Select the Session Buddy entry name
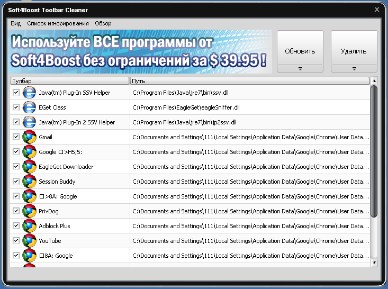Viewport: 388px width, 289px height. pyautogui.click(x=57, y=182)
